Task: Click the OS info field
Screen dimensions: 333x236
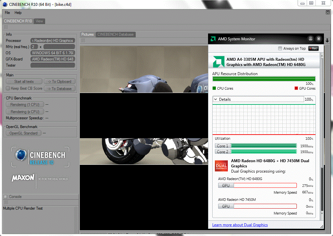Action: [x=53, y=53]
